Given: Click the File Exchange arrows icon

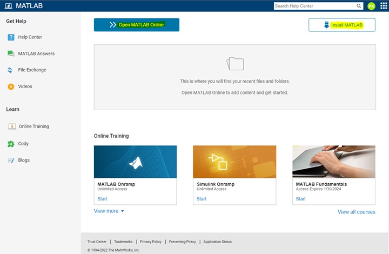Looking at the screenshot, I should click(x=11, y=70).
